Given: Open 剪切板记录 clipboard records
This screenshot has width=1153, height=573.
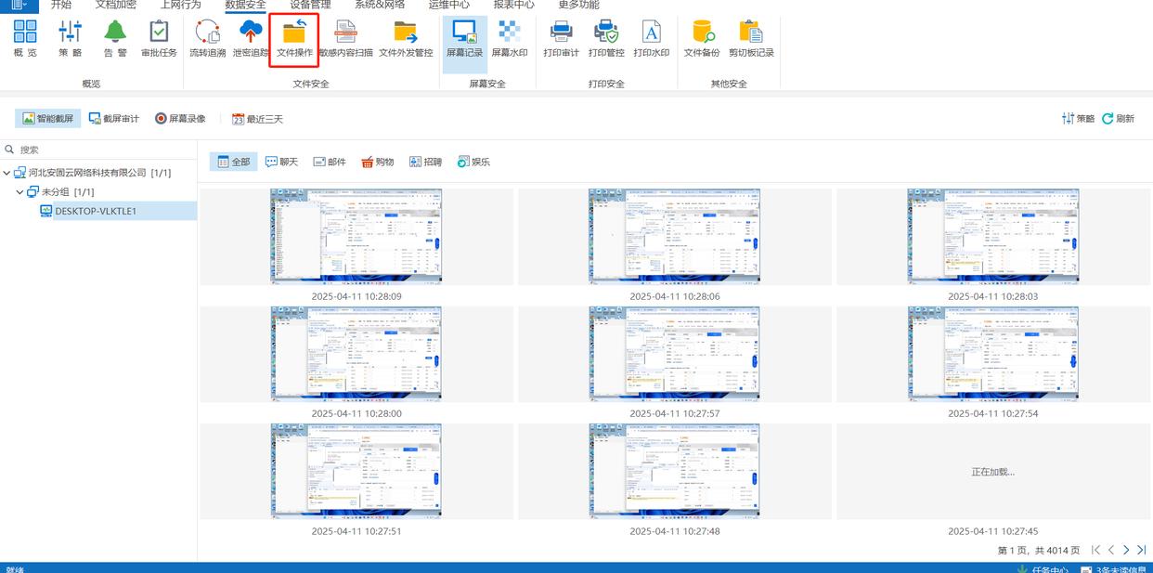Looking at the screenshot, I should [x=751, y=39].
